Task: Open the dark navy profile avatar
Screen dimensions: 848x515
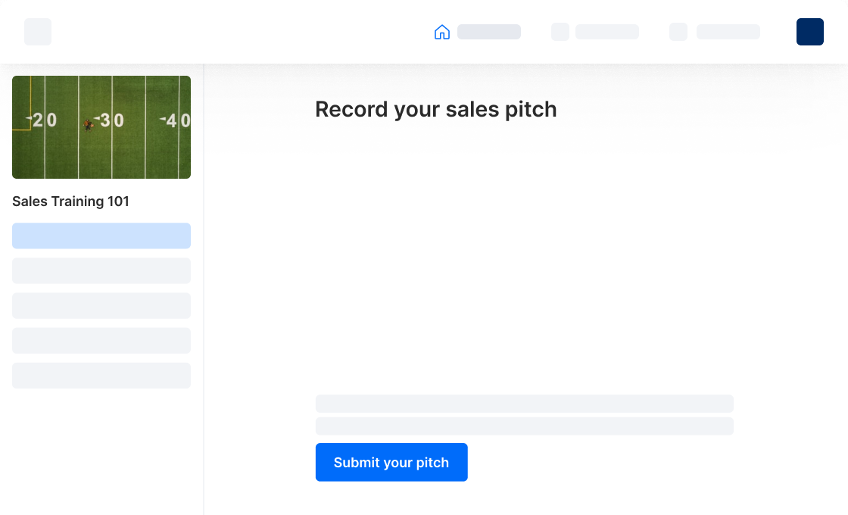Action: coord(810,32)
